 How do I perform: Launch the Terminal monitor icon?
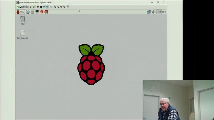[37, 12]
